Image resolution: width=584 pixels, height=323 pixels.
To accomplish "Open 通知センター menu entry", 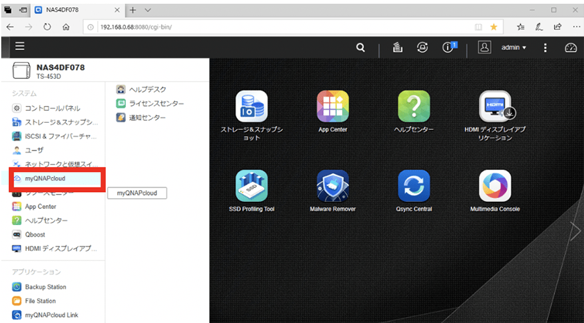I will click(141, 117).
